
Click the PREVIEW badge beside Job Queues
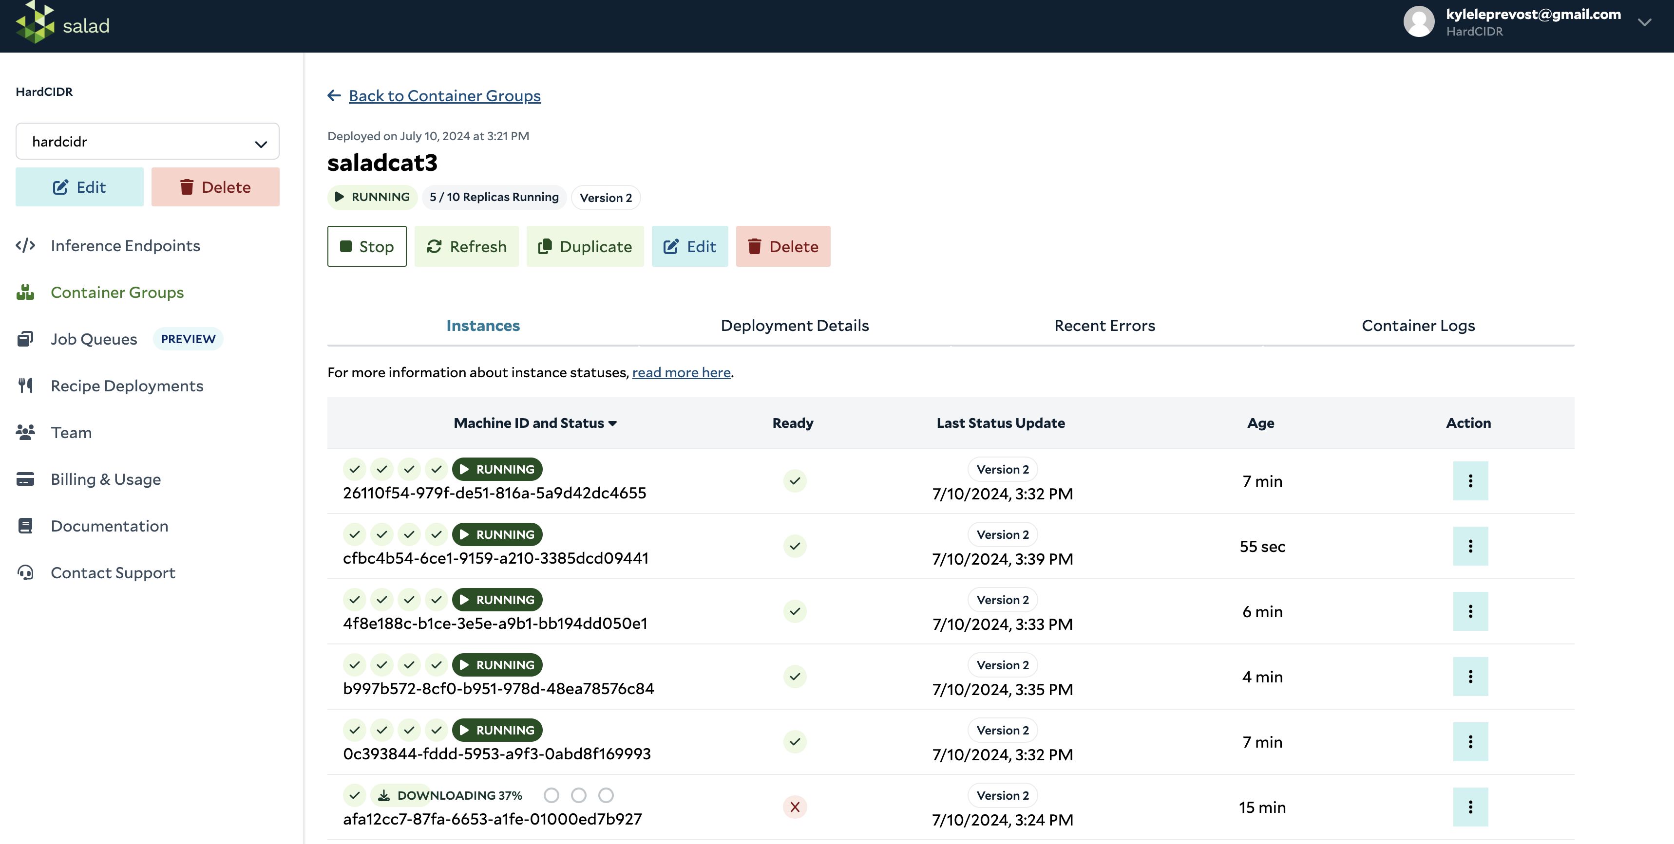[188, 339]
